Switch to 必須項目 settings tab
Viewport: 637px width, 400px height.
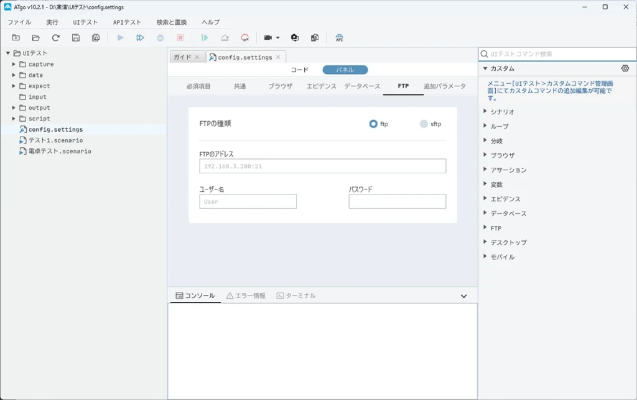[198, 86]
